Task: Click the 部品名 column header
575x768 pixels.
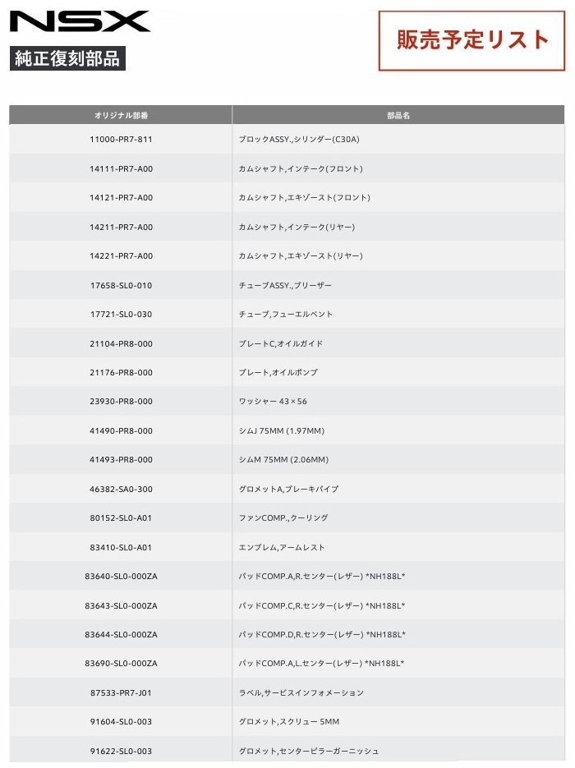Action: pos(398,116)
